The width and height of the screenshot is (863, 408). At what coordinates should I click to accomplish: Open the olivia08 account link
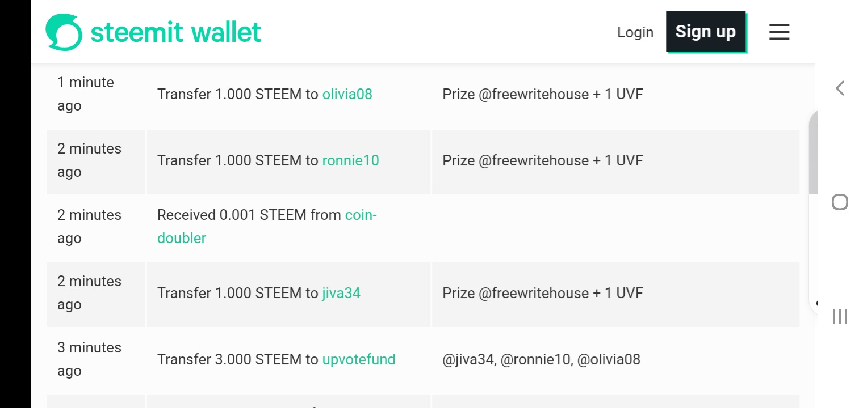point(347,94)
